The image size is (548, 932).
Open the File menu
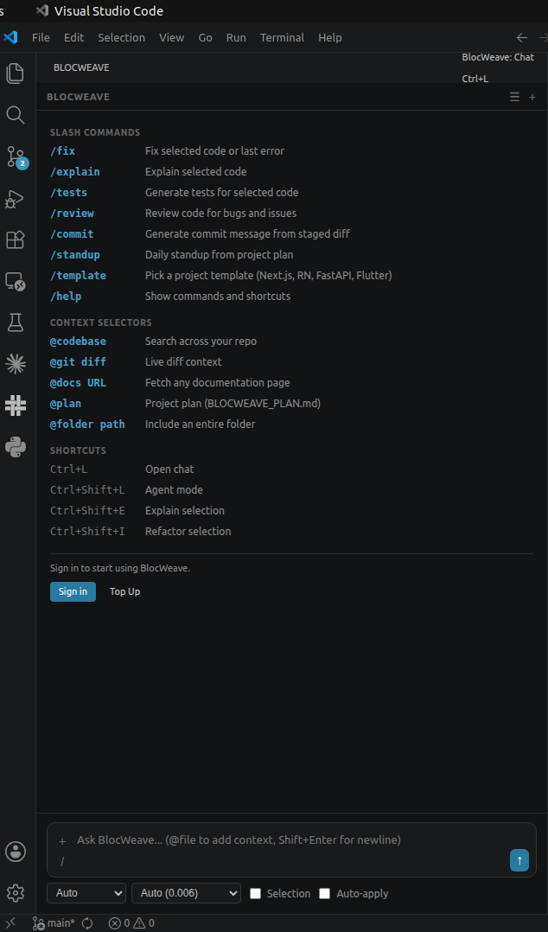(x=41, y=37)
